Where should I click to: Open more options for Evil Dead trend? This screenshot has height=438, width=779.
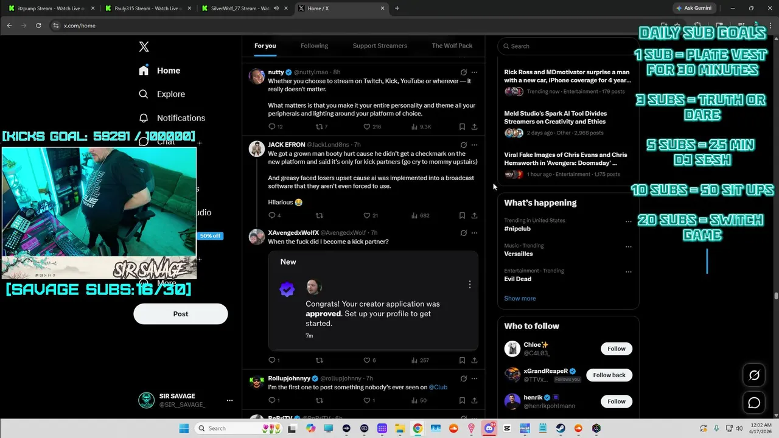pyautogui.click(x=629, y=272)
